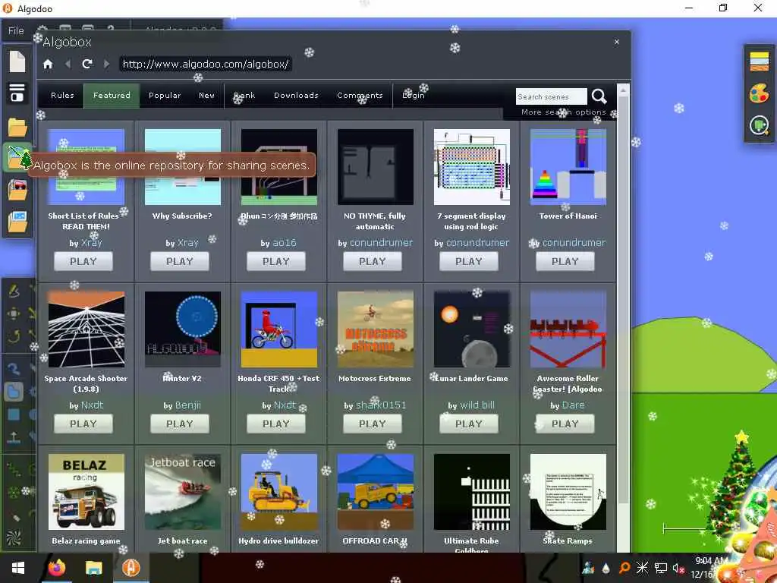Go back with the browser back arrow
Image resolution: width=777 pixels, height=583 pixels.
click(68, 64)
